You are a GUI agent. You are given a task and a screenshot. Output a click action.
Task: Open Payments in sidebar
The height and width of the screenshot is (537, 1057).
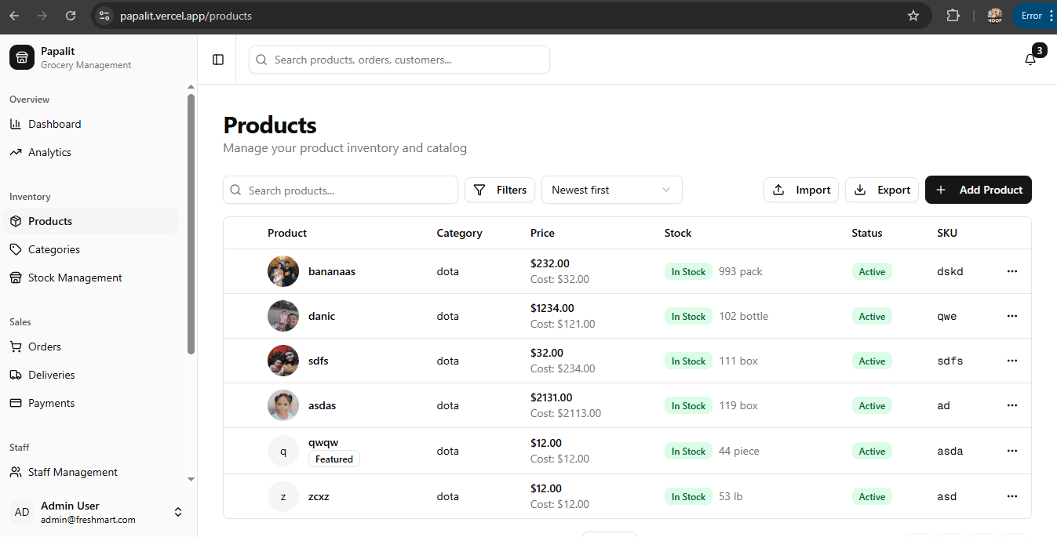point(90,403)
